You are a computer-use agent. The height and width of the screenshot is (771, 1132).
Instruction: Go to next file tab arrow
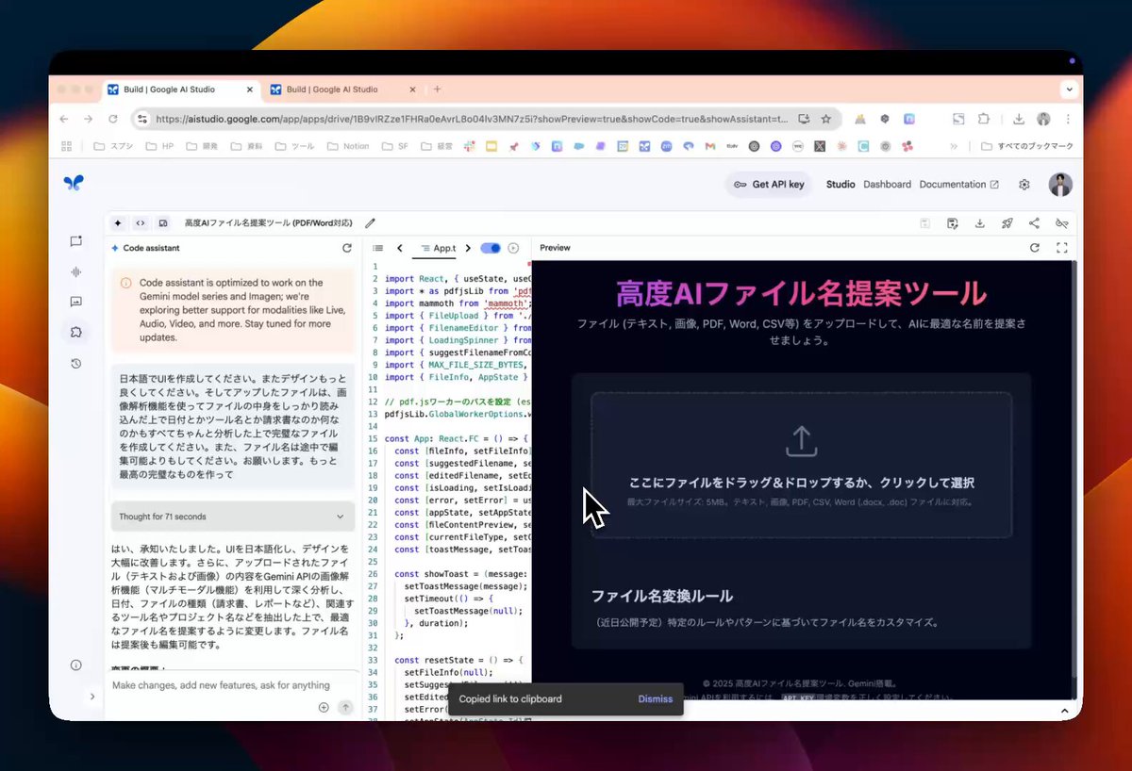tap(468, 248)
